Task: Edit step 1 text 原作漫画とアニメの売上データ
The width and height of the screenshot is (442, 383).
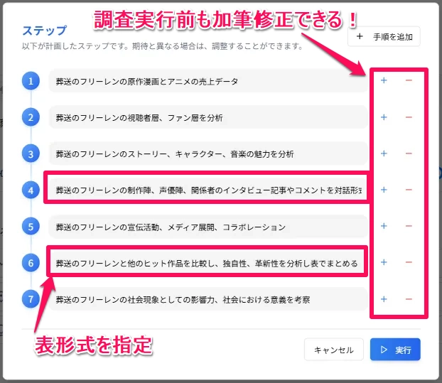Action: (x=208, y=81)
